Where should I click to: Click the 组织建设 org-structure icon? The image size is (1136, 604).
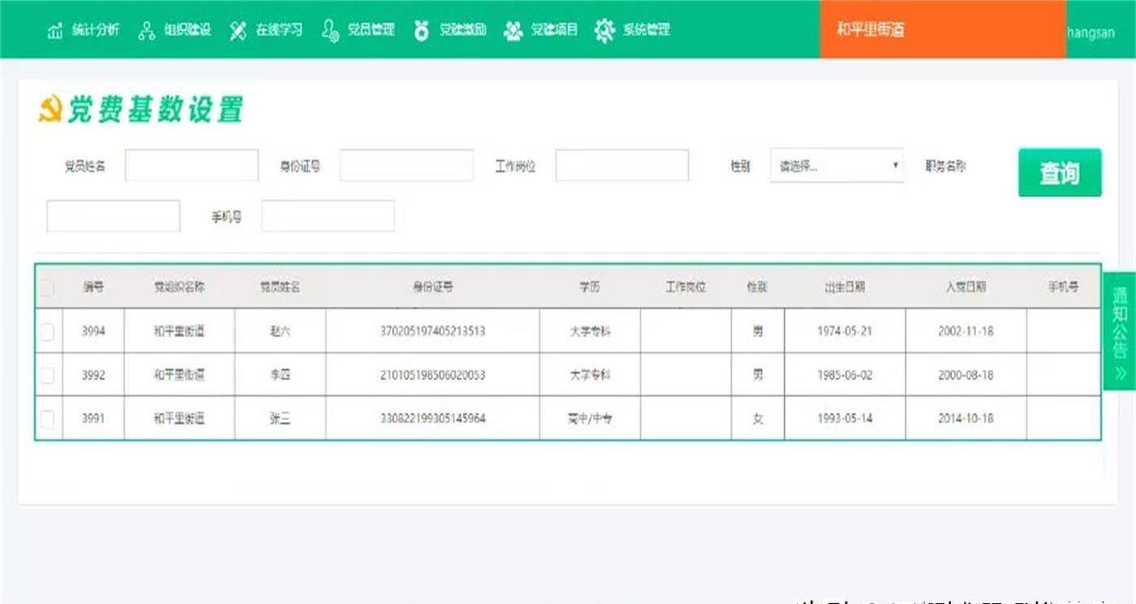point(146,31)
